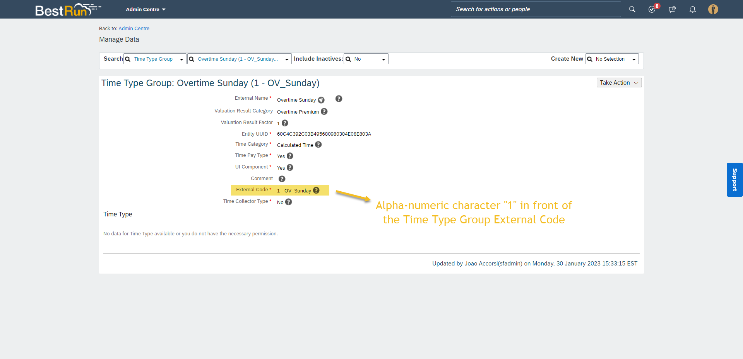The height and width of the screenshot is (359, 743).
Task: Open the Admin Centre navigation menu
Action: [x=146, y=9]
